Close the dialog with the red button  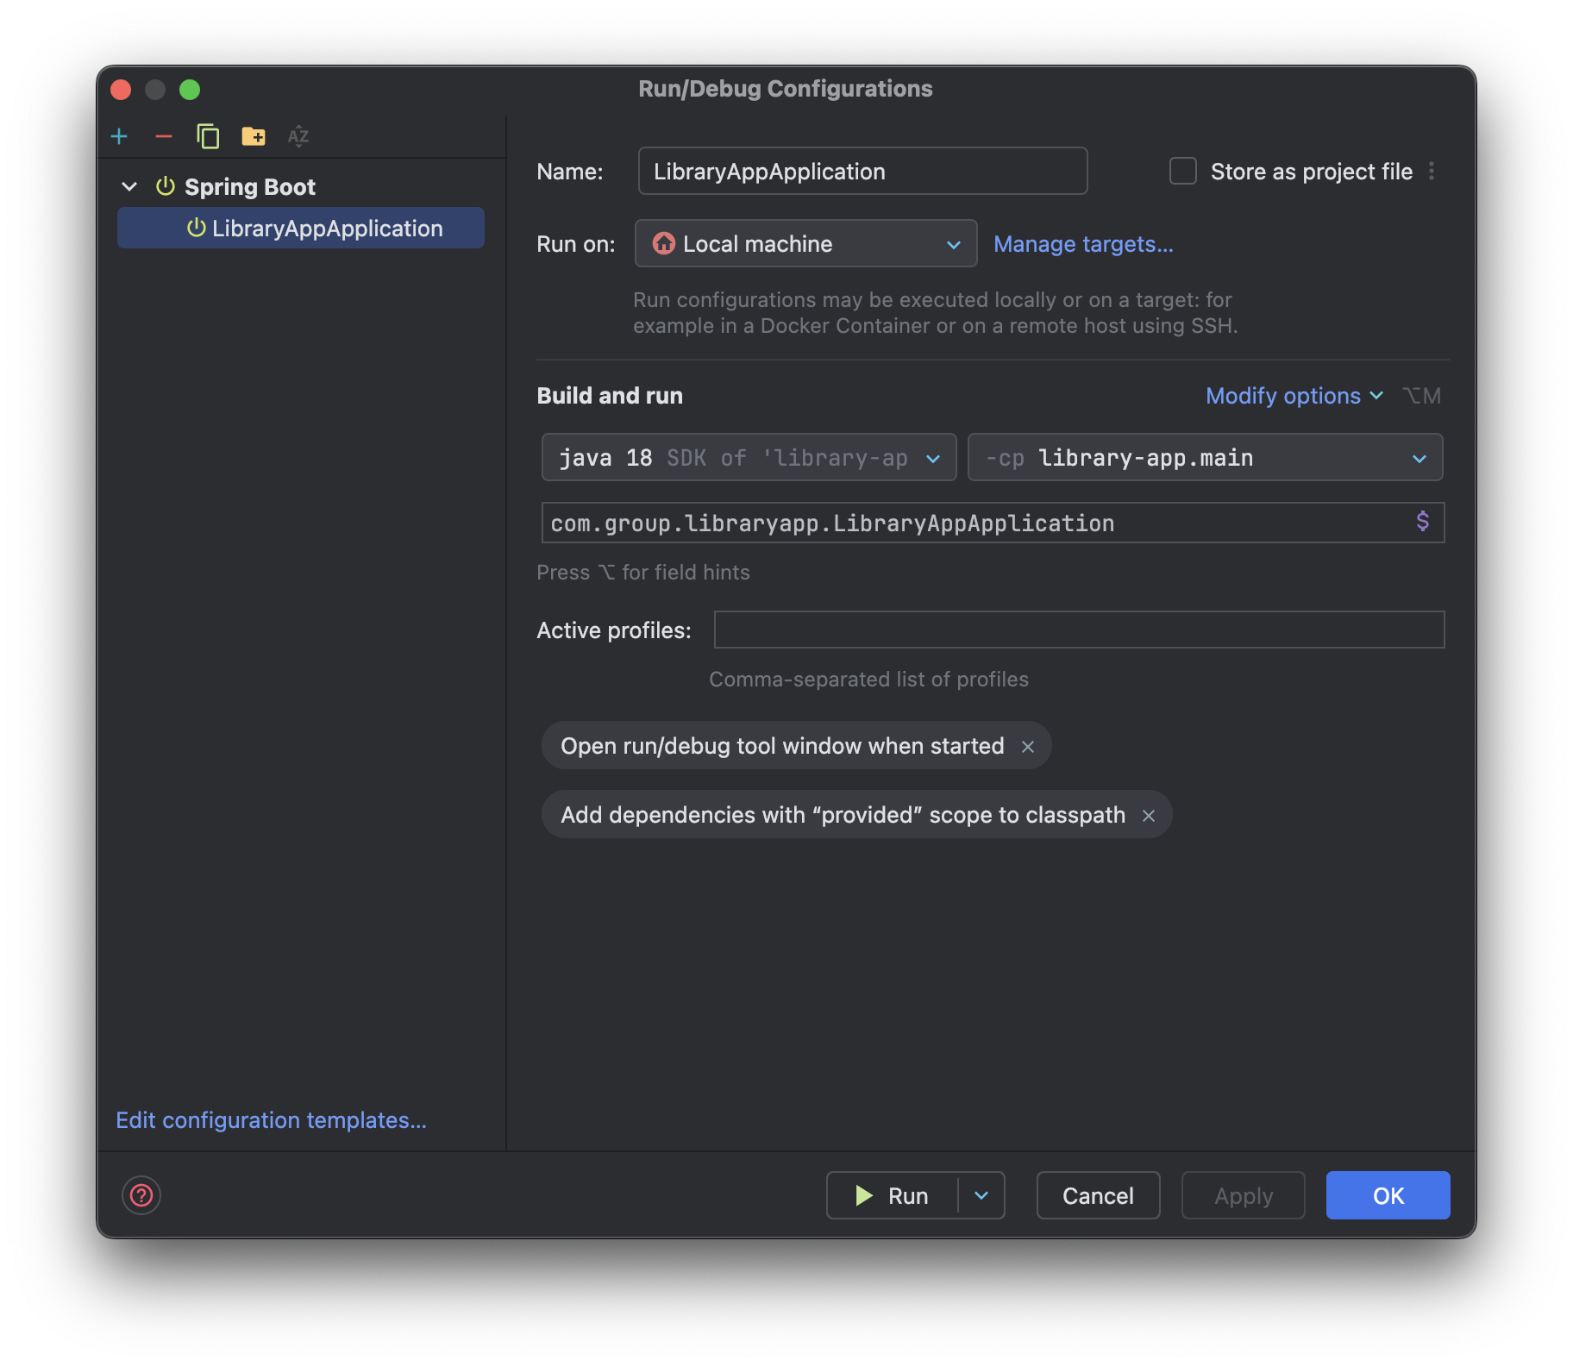[x=121, y=90]
